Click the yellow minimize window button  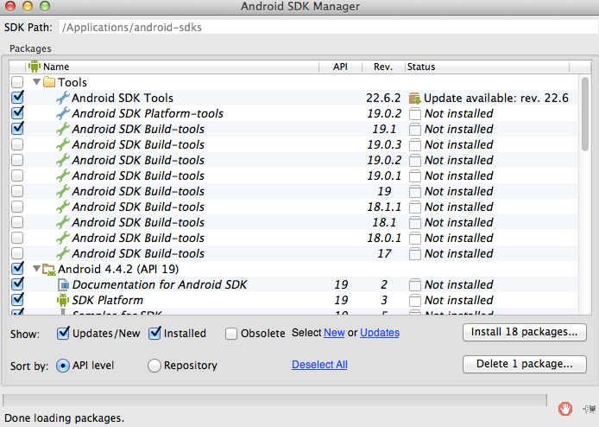coord(28,6)
